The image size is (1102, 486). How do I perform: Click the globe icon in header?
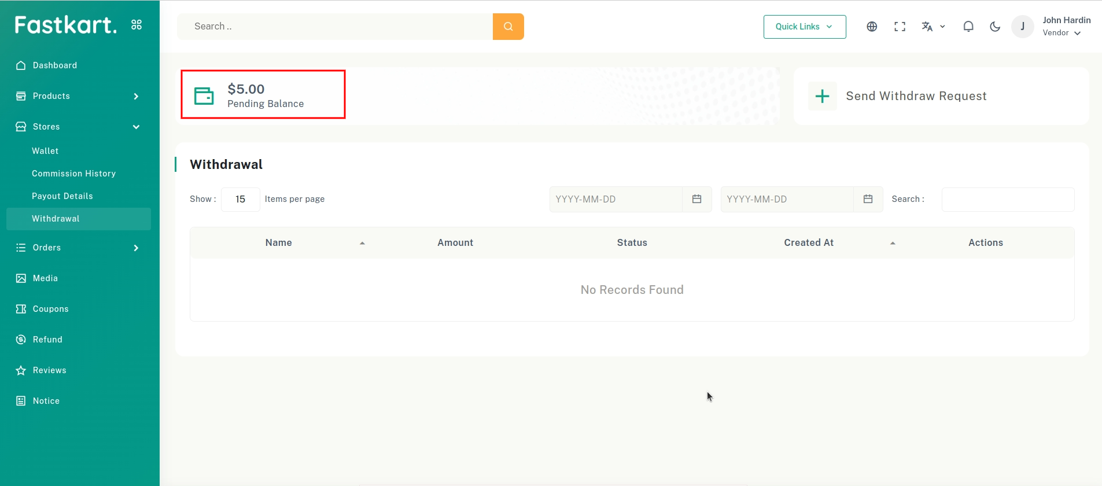click(872, 27)
